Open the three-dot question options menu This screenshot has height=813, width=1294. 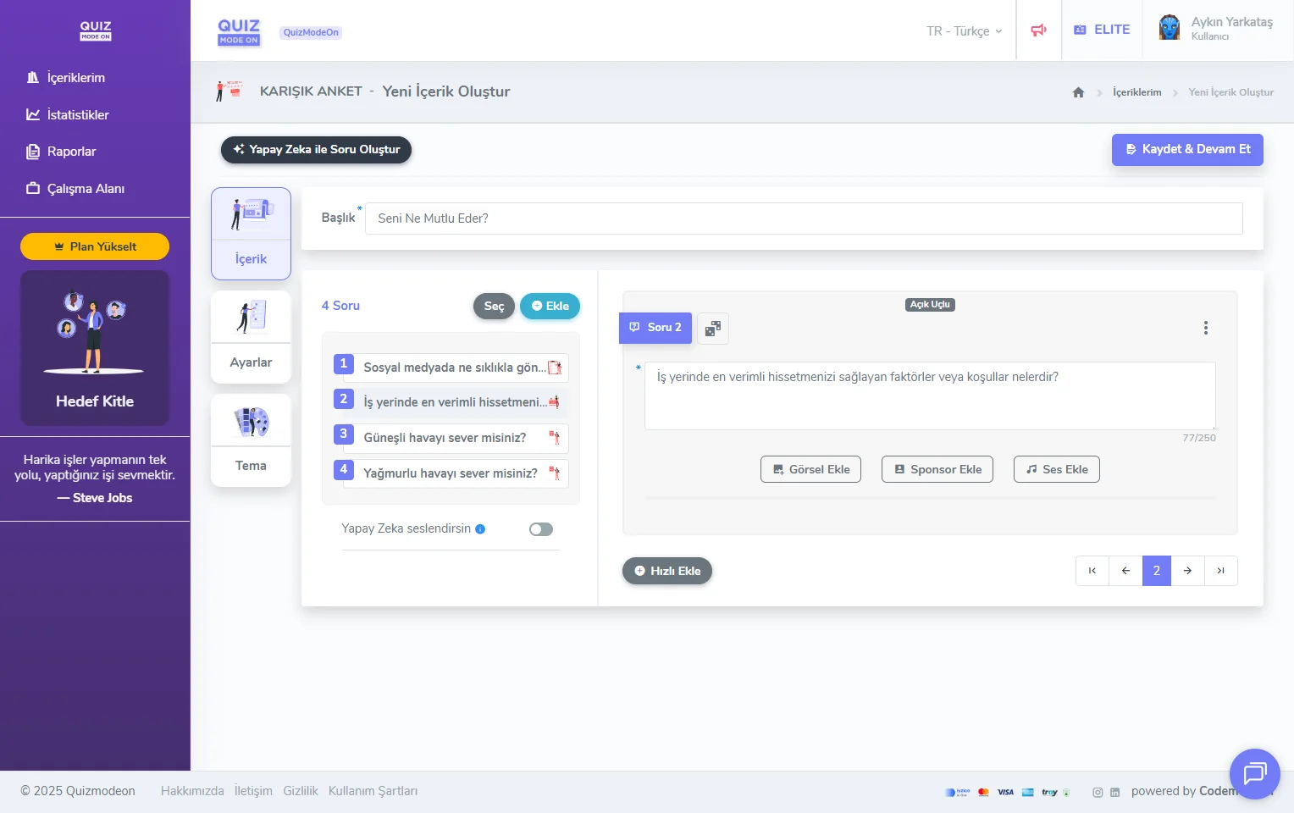pos(1205,328)
